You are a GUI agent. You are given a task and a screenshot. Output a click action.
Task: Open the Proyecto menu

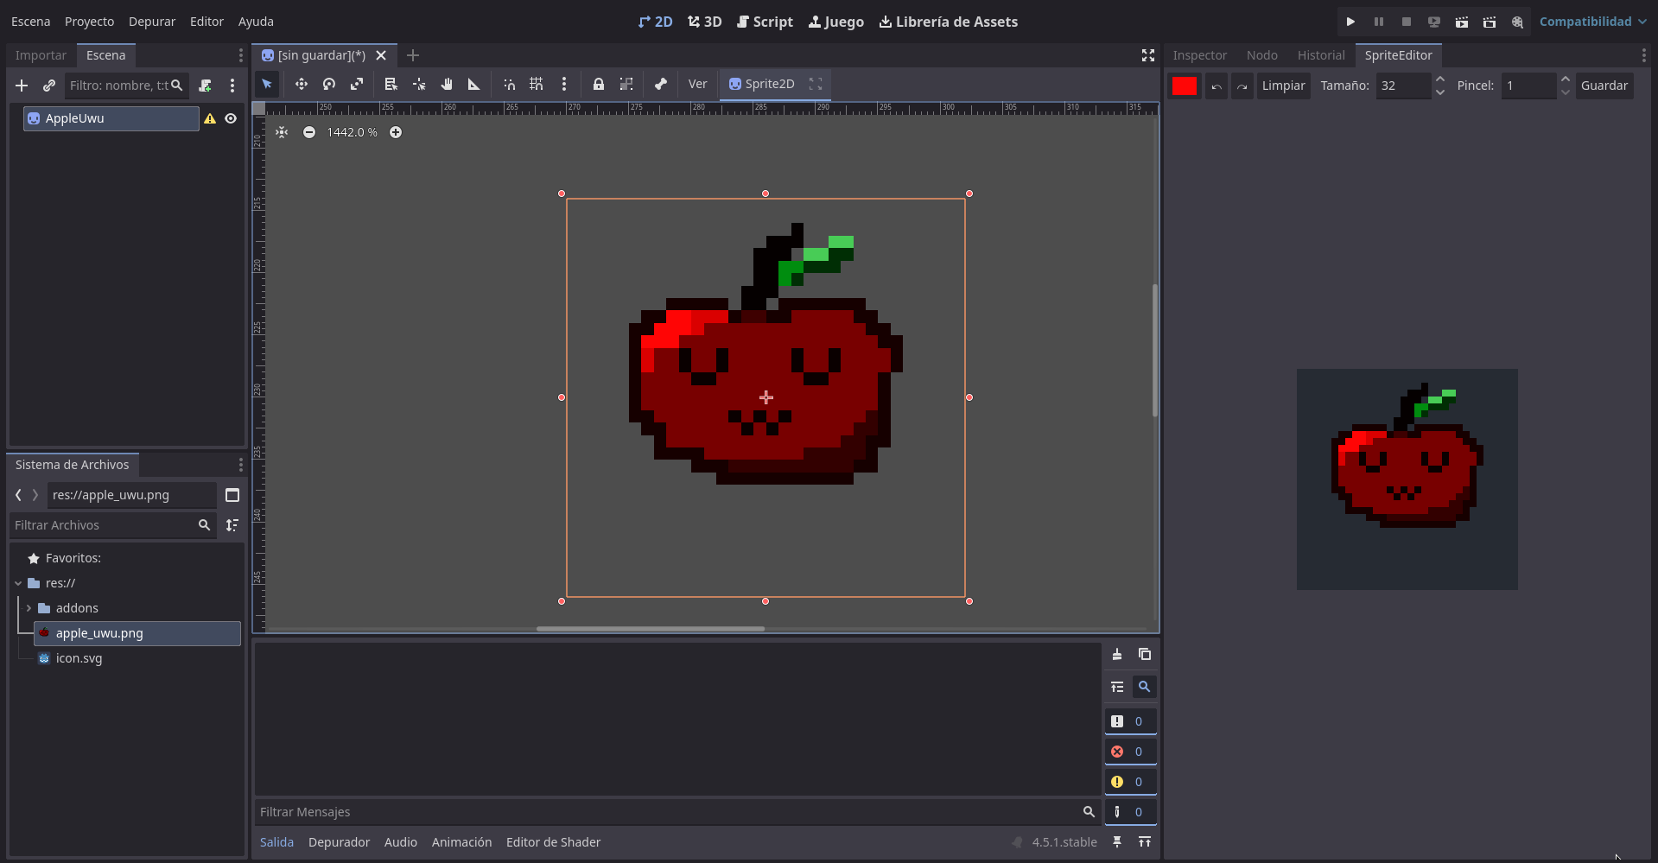click(x=89, y=22)
